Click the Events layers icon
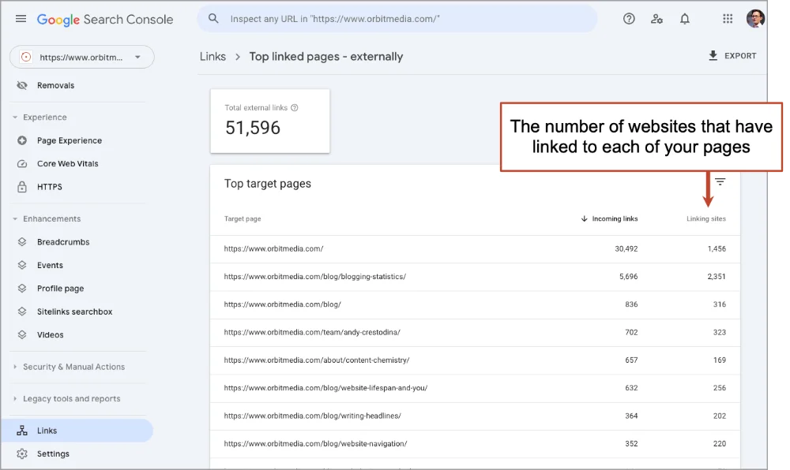Image resolution: width=790 pixels, height=470 pixels. pyautogui.click(x=22, y=266)
